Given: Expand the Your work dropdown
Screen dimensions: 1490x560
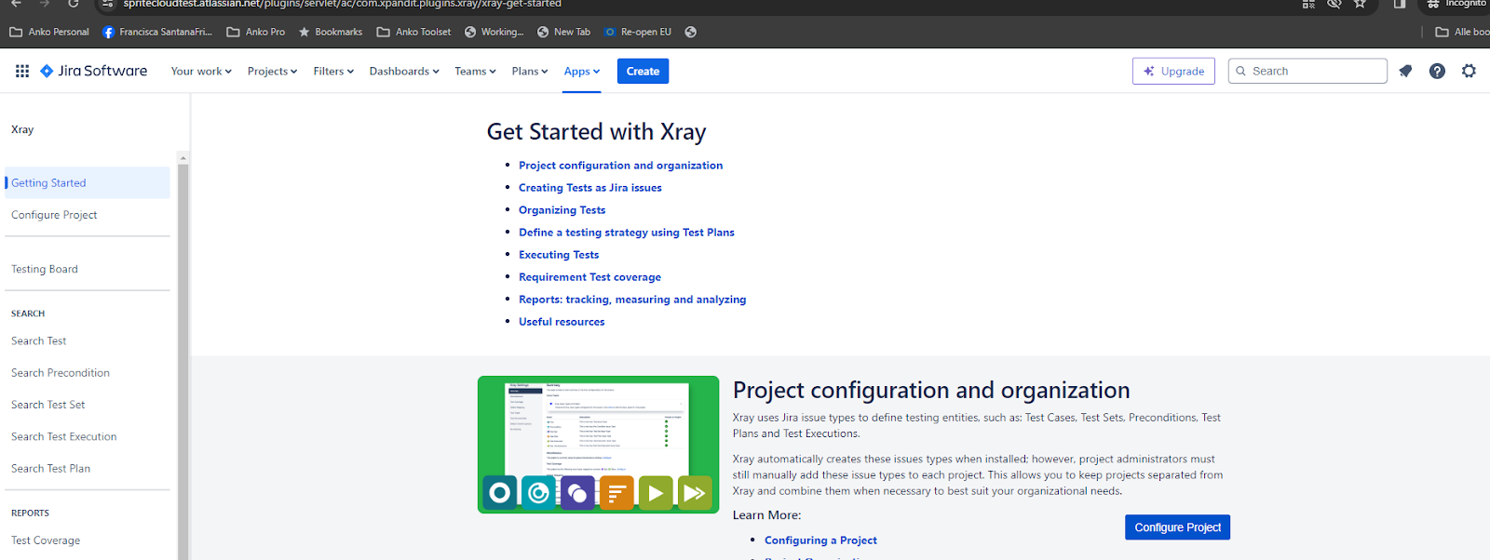Looking at the screenshot, I should [x=201, y=71].
